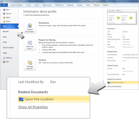
Task: Switch to the Design tab
Action: (x=97, y=5)
